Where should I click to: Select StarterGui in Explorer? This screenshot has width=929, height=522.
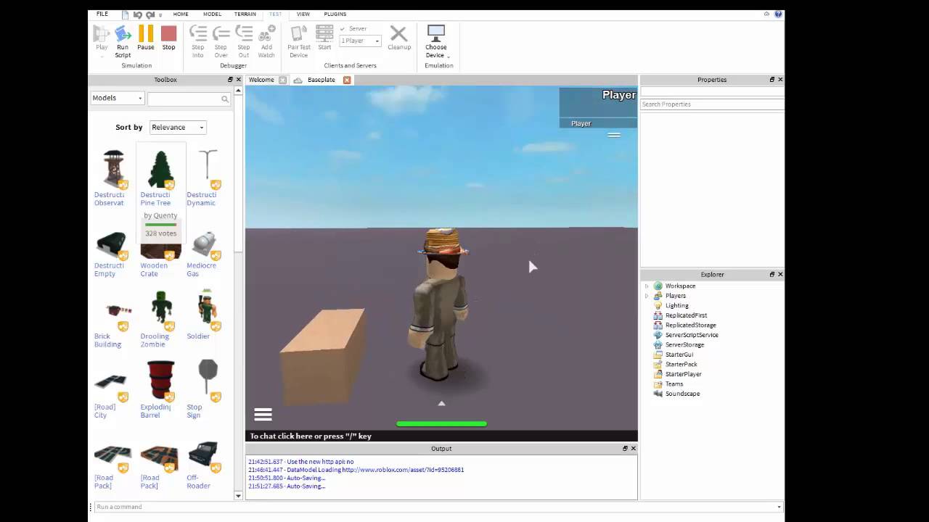pos(679,355)
